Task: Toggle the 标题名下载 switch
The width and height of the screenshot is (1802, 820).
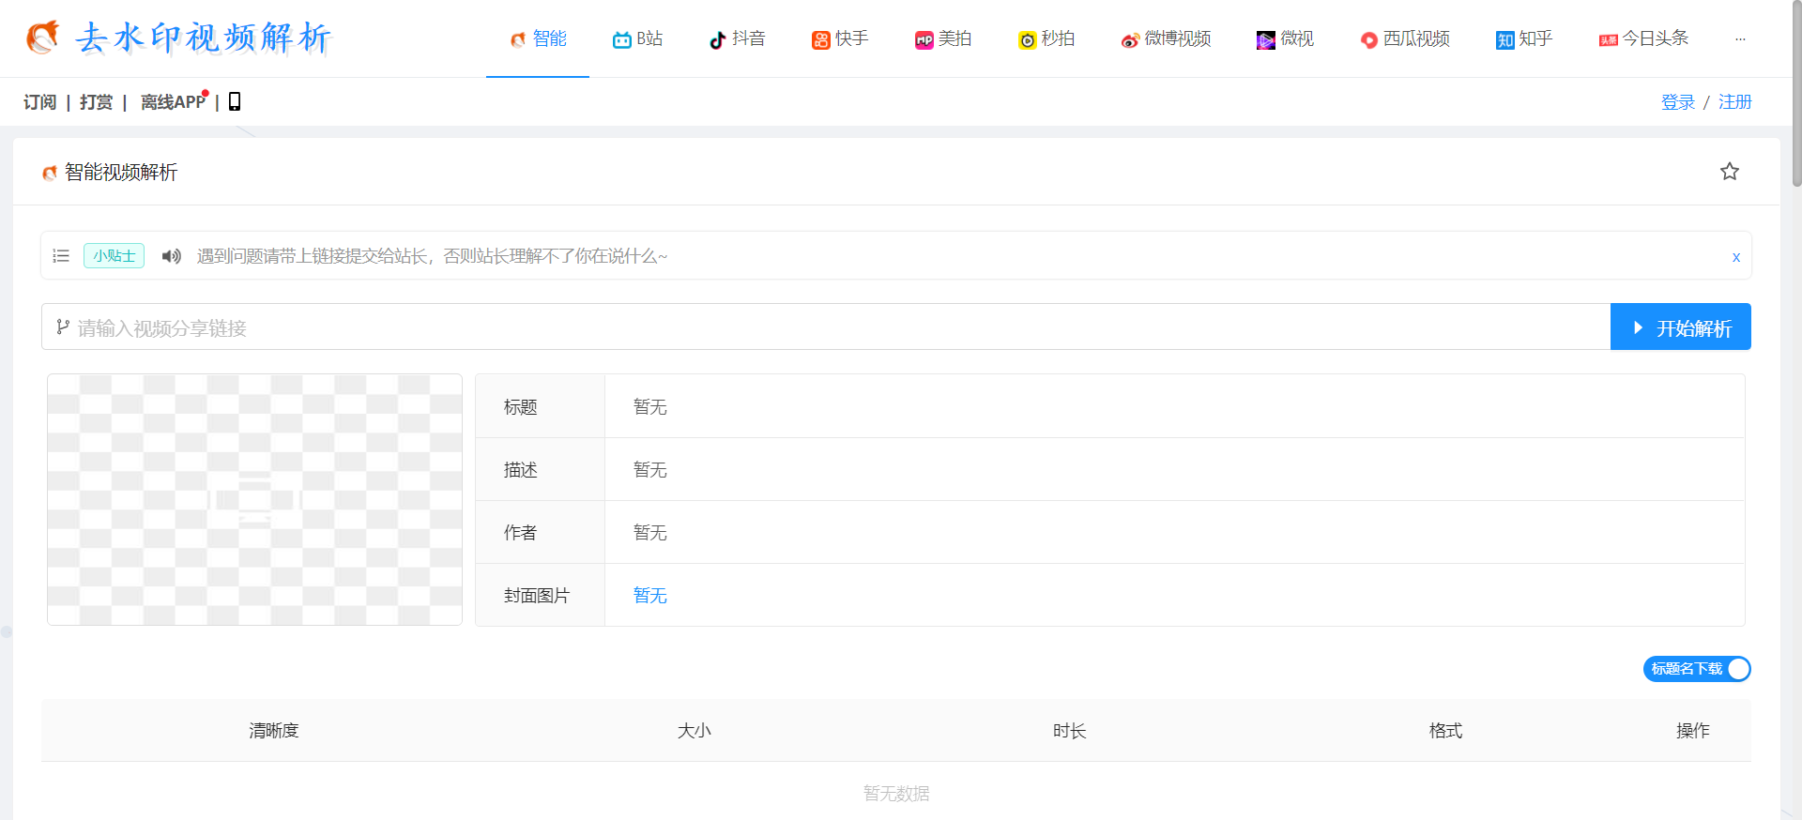Action: (1697, 669)
